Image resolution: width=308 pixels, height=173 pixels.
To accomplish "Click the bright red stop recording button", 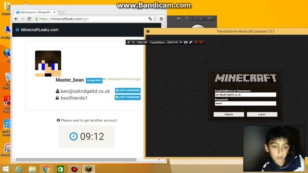I will point(201,42).
